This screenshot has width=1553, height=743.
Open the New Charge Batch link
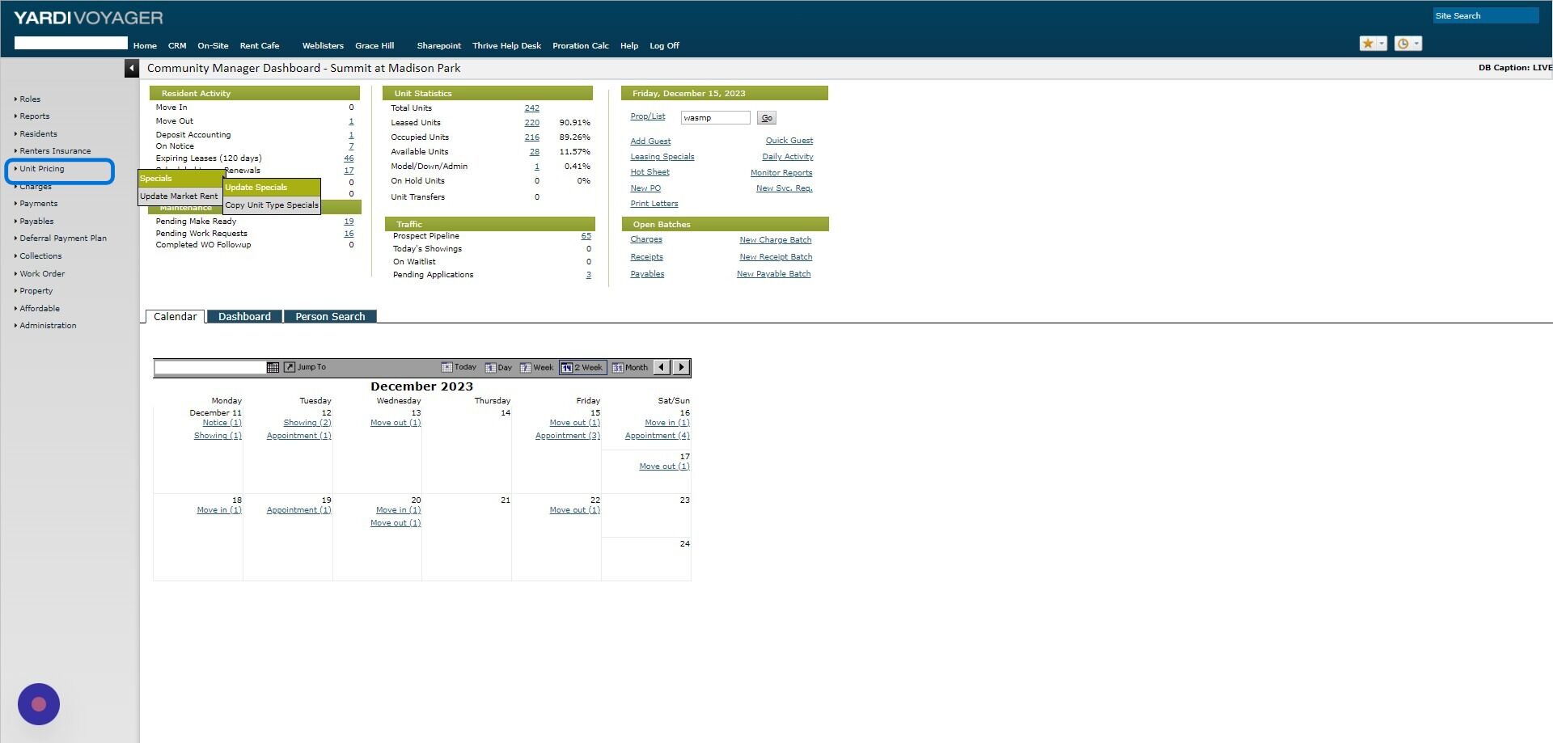click(x=775, y=239)
